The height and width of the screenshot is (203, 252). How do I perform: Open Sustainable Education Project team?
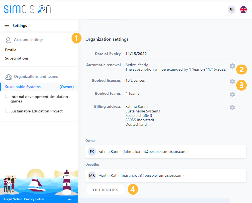[x=37, y=111]
